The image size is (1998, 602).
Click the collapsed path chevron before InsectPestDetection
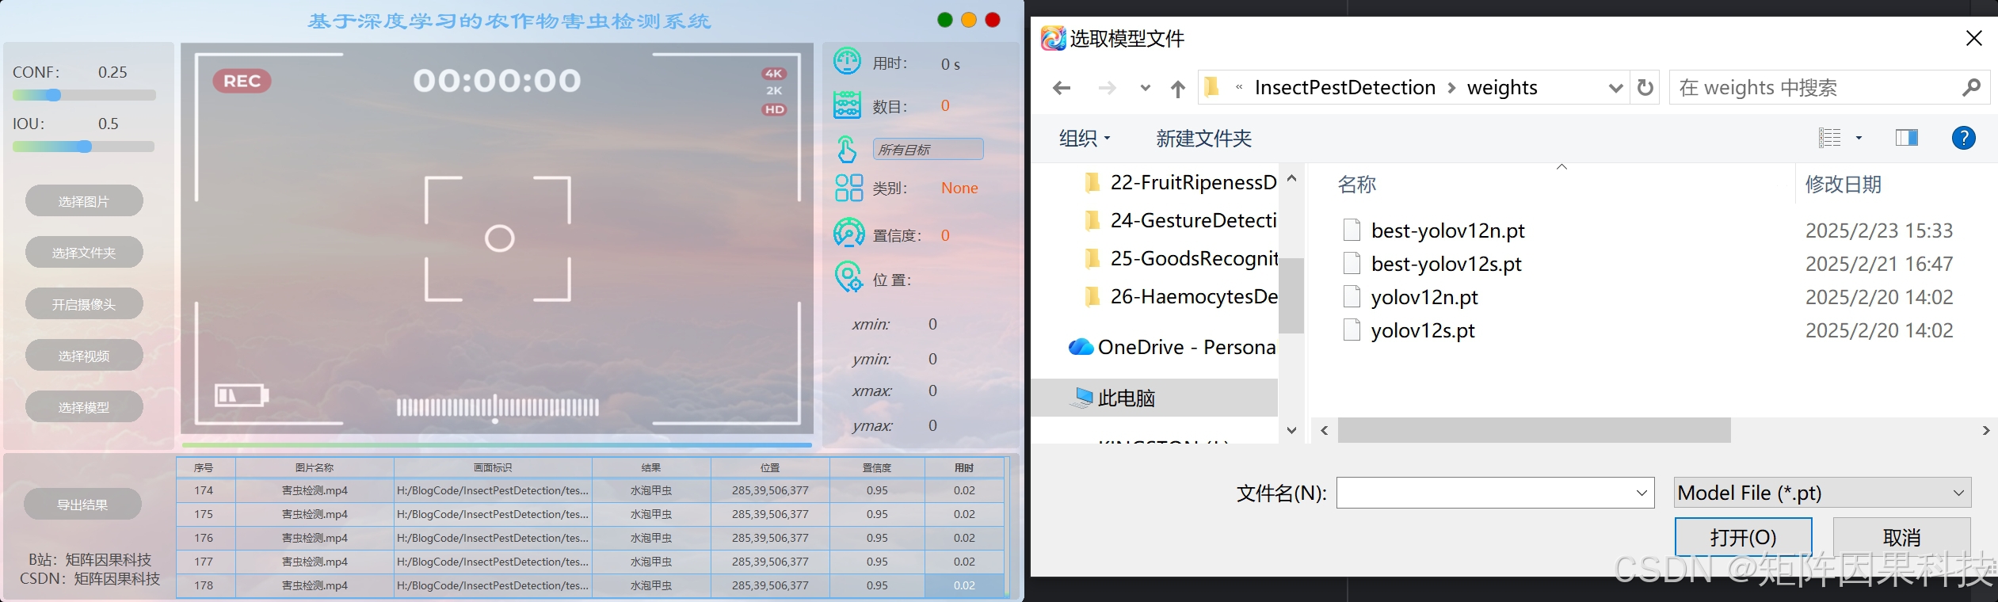click(x=1239, y=87)
